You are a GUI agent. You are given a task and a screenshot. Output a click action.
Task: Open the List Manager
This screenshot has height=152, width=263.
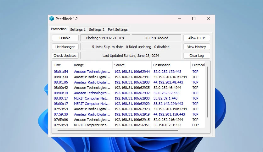tap(65, 47)
